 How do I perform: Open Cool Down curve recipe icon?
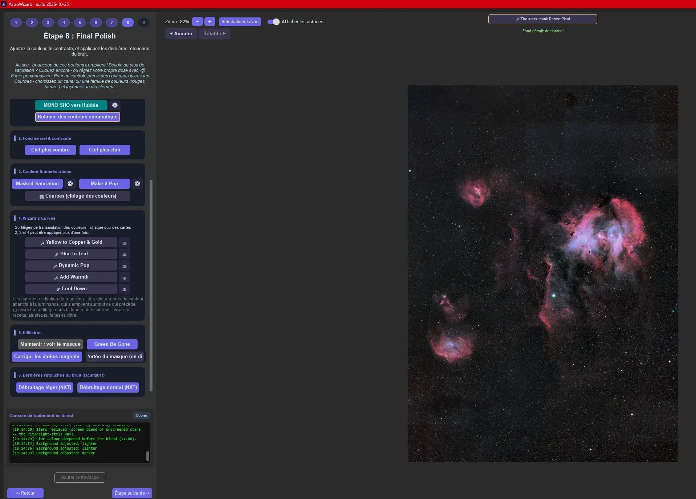(x=125, y=289)
